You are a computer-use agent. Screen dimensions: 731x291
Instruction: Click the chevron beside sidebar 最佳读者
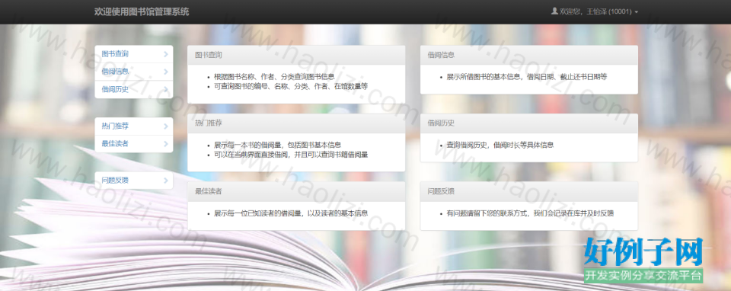point(166,144)
